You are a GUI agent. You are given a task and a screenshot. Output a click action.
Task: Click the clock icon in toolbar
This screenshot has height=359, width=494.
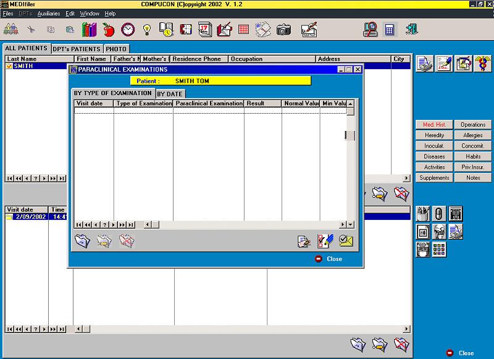pyautogui.click(x=128, y=30)
